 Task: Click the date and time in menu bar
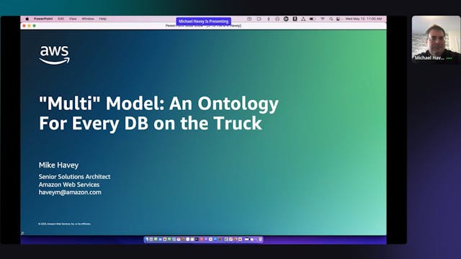364,19
